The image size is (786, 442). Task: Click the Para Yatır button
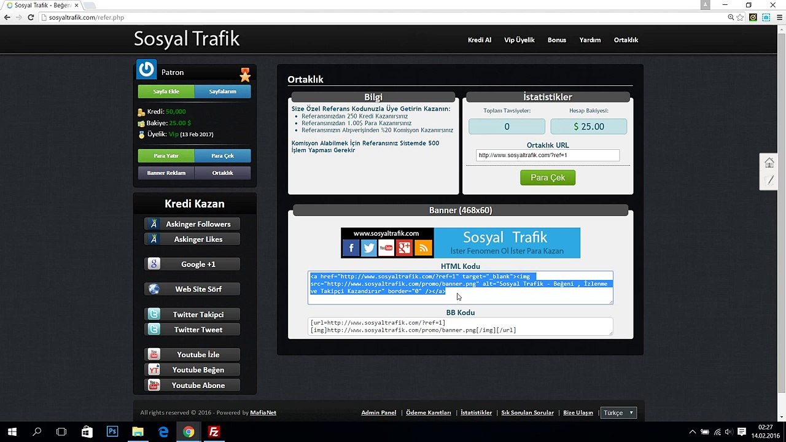tap(166, 156)
